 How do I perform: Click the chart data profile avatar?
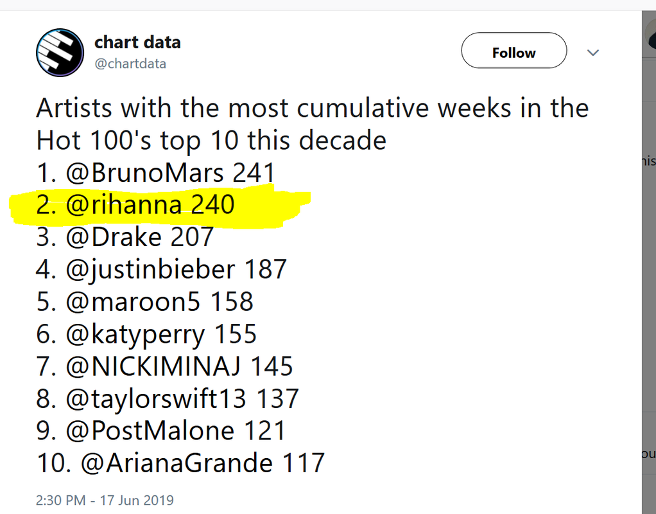[60, 53]
